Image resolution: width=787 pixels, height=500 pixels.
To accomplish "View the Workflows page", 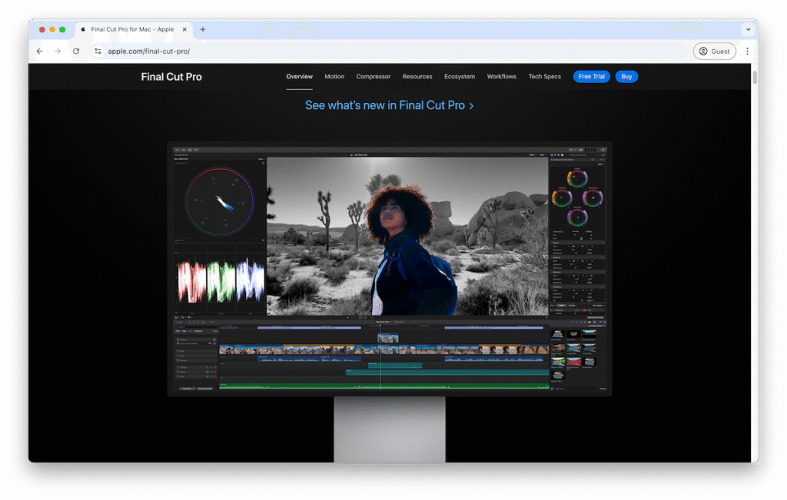I will click(501, 77).
